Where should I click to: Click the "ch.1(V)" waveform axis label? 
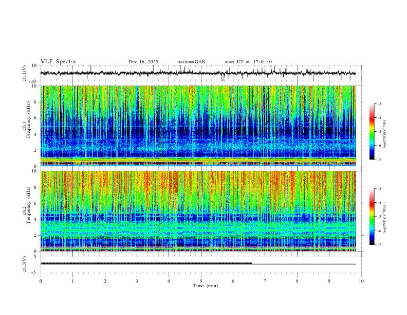click(x=25, y=73)
